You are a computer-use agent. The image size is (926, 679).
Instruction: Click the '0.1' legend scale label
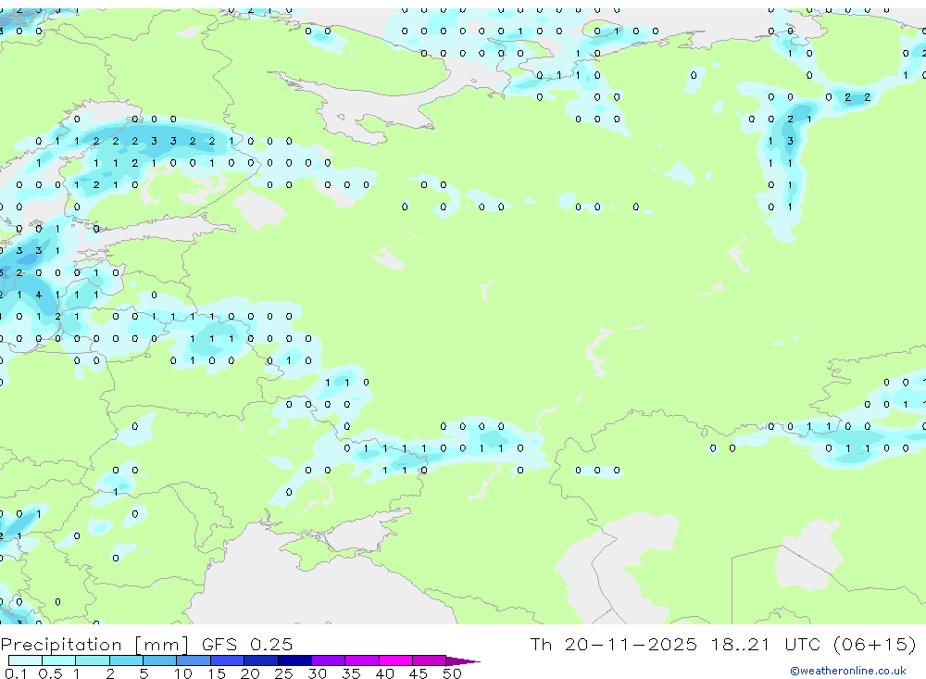[16, 673]
